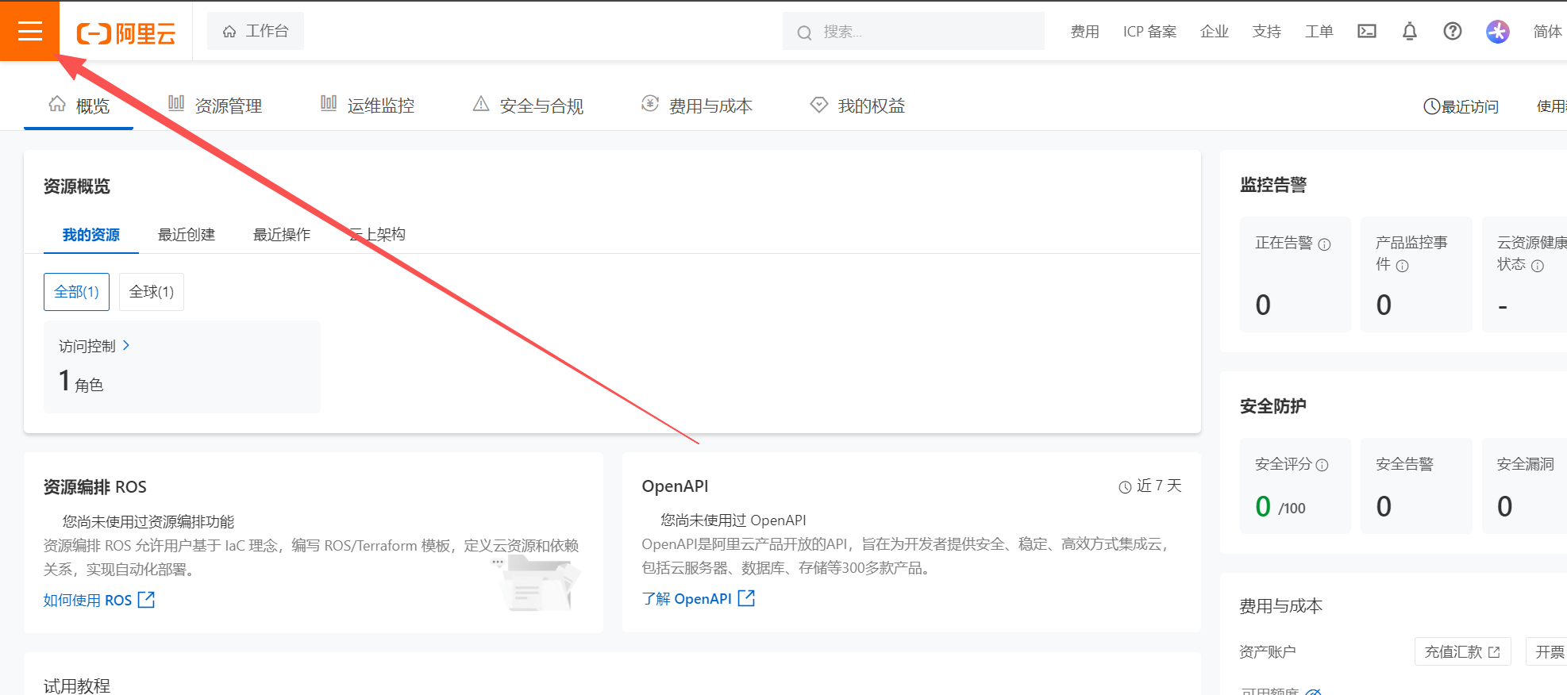This screenshot has height=695, width=1567.
Task: Click the 1 角色 count
Action: pyautogui.click(x=81, y=382)
